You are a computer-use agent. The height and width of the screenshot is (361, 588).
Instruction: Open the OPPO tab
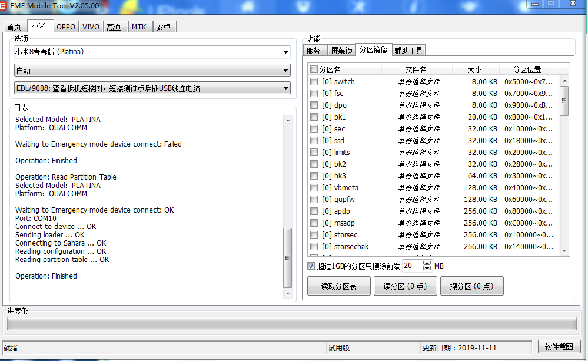point(65,27)
